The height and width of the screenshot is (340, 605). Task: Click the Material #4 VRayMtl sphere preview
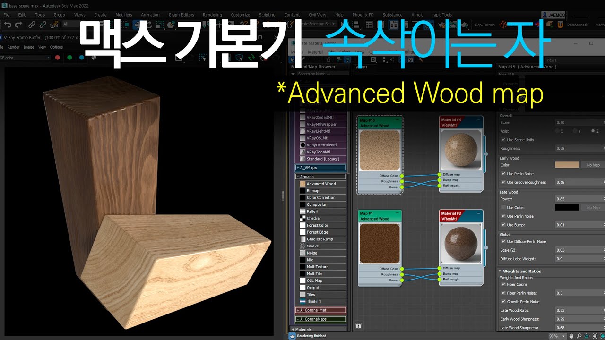point(461,150)
